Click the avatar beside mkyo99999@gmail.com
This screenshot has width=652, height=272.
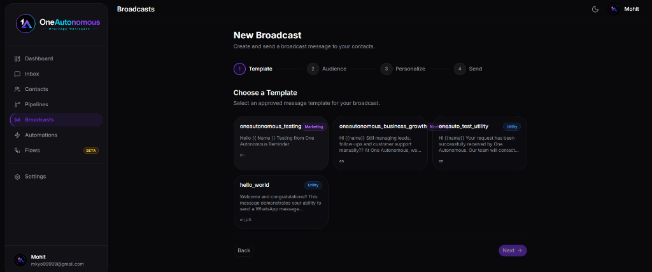[x=20, y=261]
